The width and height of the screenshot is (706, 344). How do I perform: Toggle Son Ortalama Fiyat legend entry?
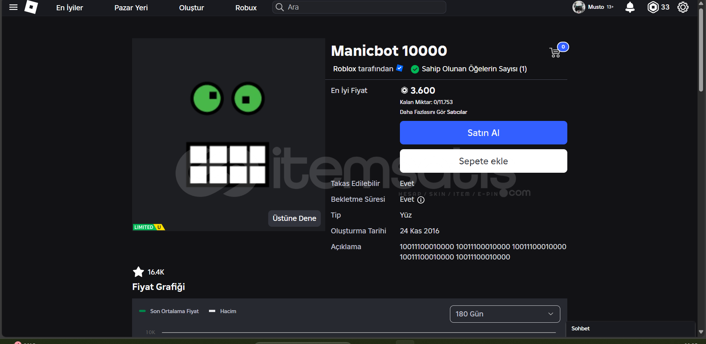[169, 311]
